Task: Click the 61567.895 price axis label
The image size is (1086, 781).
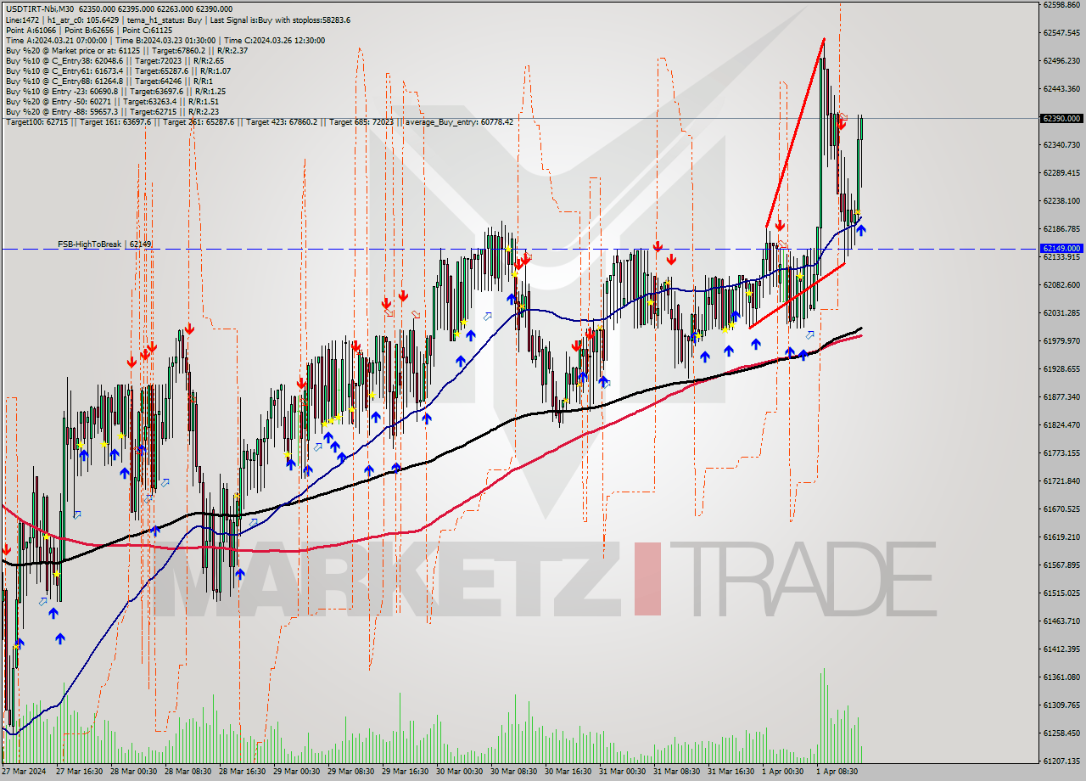Action: tap(1061, 565)
